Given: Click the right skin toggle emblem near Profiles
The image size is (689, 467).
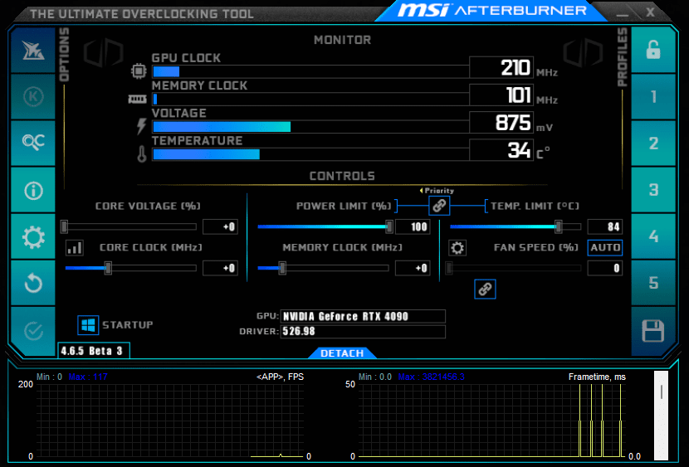Looking at the screenshot, I should click(583, 52).
